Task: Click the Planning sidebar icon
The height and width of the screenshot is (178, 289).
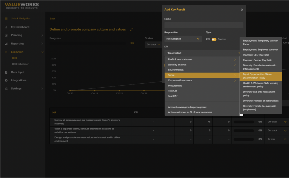Action: (6, 35)
